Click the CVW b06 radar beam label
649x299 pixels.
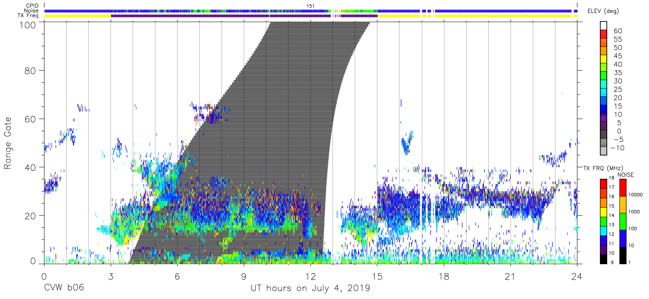click(63, 288)
